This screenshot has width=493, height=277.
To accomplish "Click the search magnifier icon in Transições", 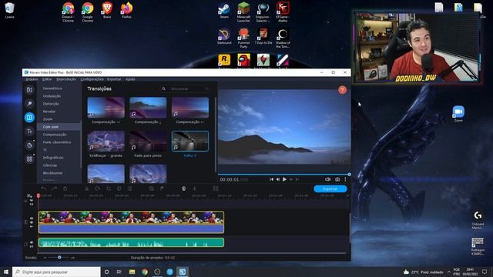I will pyautogui.click(x=163, y=89).
